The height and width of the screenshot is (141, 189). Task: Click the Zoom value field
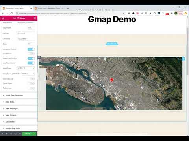(31, 44)
